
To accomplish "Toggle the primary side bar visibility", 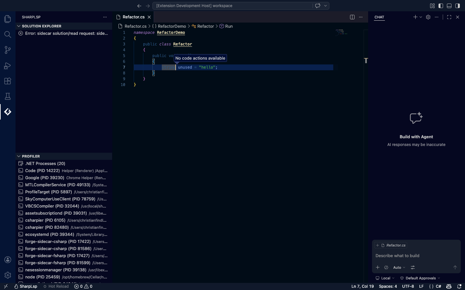I will (x=441, y=6).
